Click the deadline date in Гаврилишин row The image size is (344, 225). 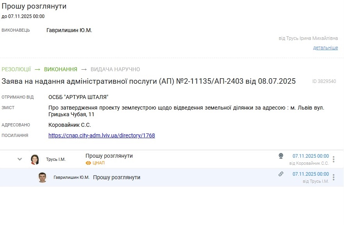[310, 174]
